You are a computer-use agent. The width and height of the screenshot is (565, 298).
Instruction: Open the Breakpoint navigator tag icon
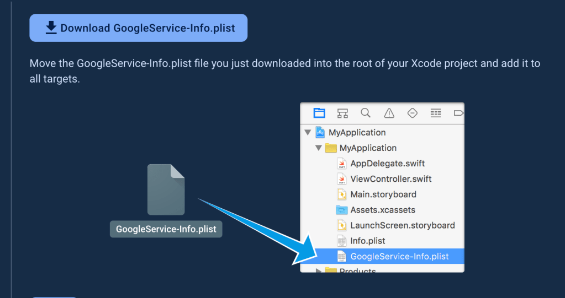(x=457, y=113)
